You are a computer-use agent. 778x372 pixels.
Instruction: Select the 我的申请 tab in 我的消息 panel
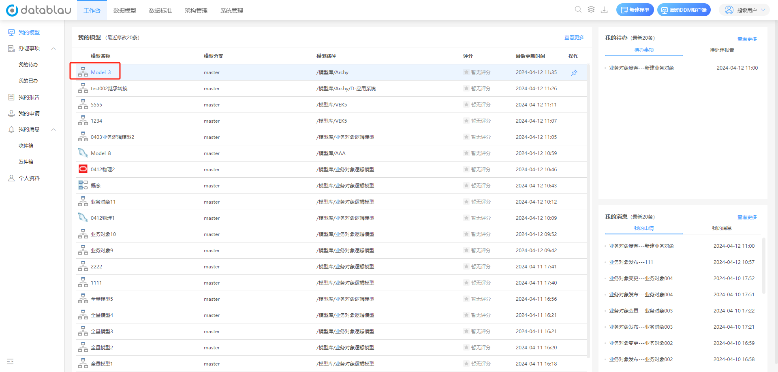[644, 228]
